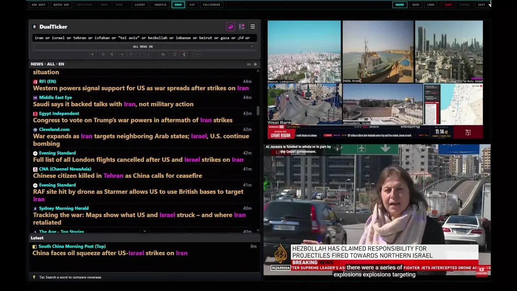Open Congress vote on war powers headline

[133, 120]
